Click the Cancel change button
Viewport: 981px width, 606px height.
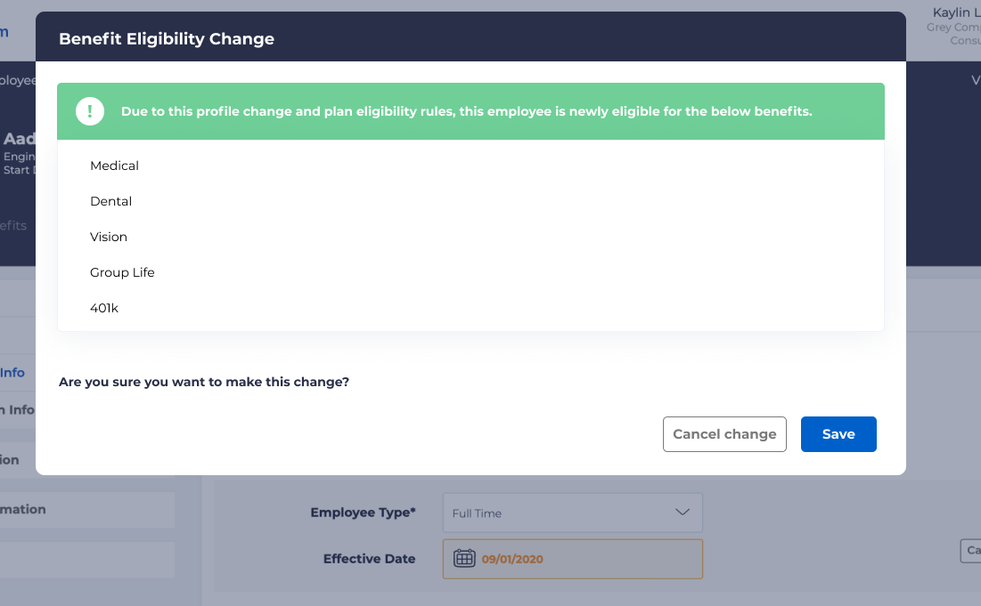pos(724,434)
